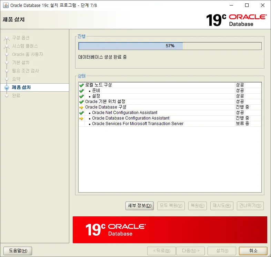Viewport: 271px width, 257px height.
Task: Click the red Oracle Database 19c banner
Action: (170, 230)
